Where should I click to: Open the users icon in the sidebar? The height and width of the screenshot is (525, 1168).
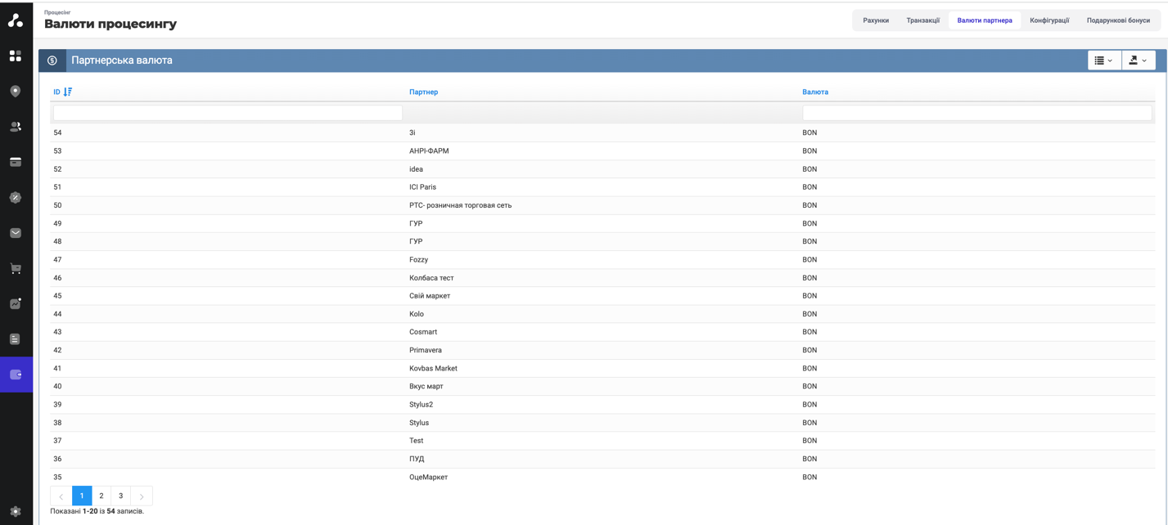point(16,127)
